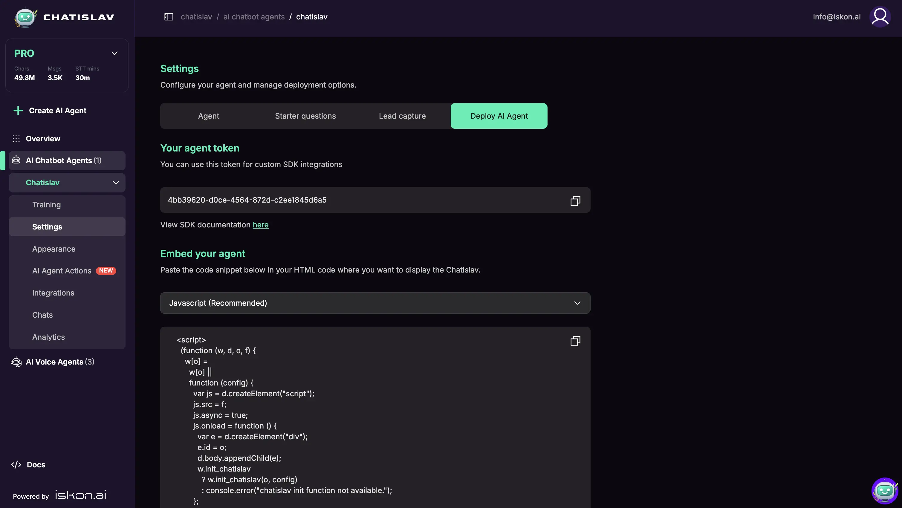The image size is (902, 508).
Task: Click the AI Chatbot Agents robot icon
Action: 16,160
